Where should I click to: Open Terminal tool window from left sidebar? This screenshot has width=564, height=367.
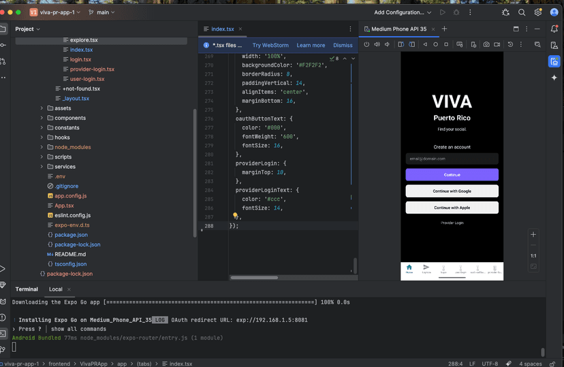click(x=3, y=334)
